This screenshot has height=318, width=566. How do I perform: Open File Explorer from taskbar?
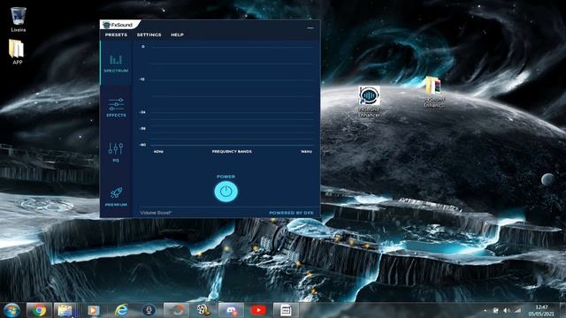(x=66, y=310)
